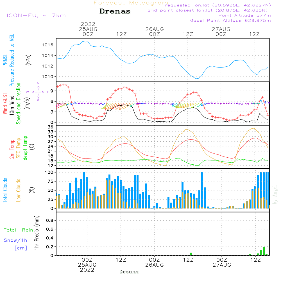Click the 'Wind GUST' red label

click(x=5, y=103)
